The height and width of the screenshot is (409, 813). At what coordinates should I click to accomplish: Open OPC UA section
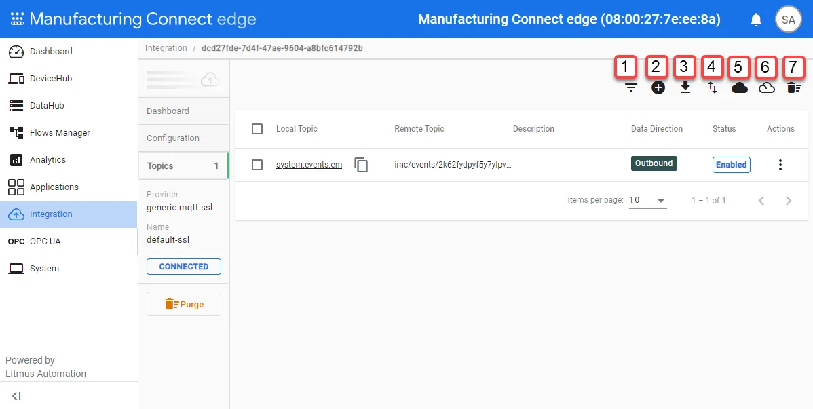pos(69,241)
